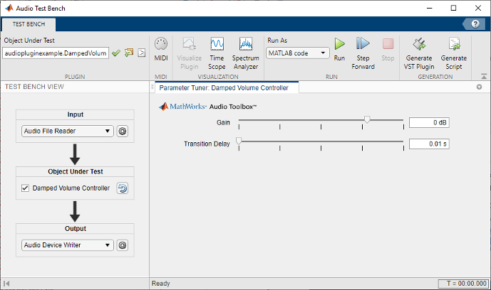This screenshot has width=491, height=290.
Task: Open the Audio File Reader input dropdown
Action: (x=67, y=131)
